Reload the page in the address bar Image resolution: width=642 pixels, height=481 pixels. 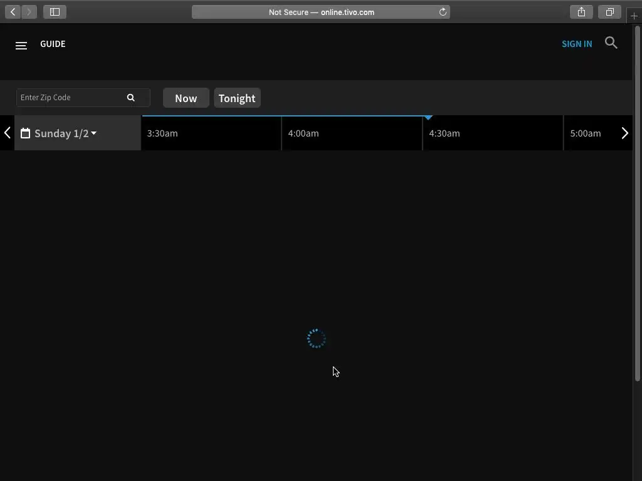[x=443, y=12]
